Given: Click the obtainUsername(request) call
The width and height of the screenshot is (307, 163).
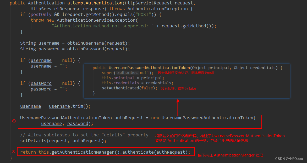Looking at the screenshot, I should (x=97, y=43).
